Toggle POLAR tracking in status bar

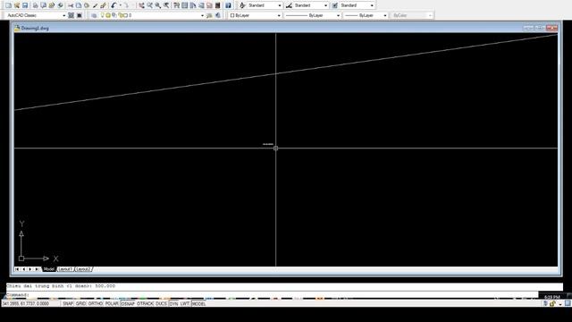click(112, 304)
